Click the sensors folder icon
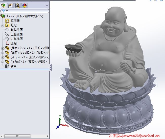Screen dimensions: 165x139 pos(7,21)
